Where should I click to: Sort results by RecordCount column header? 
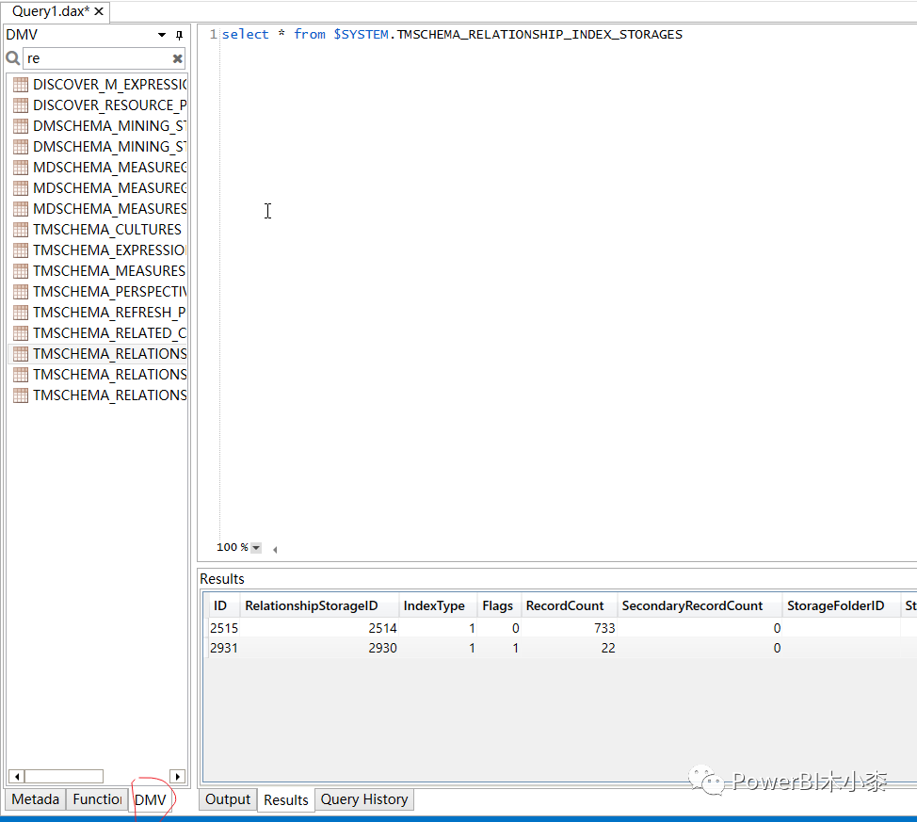pyautogui.click(x=565, y=605)
